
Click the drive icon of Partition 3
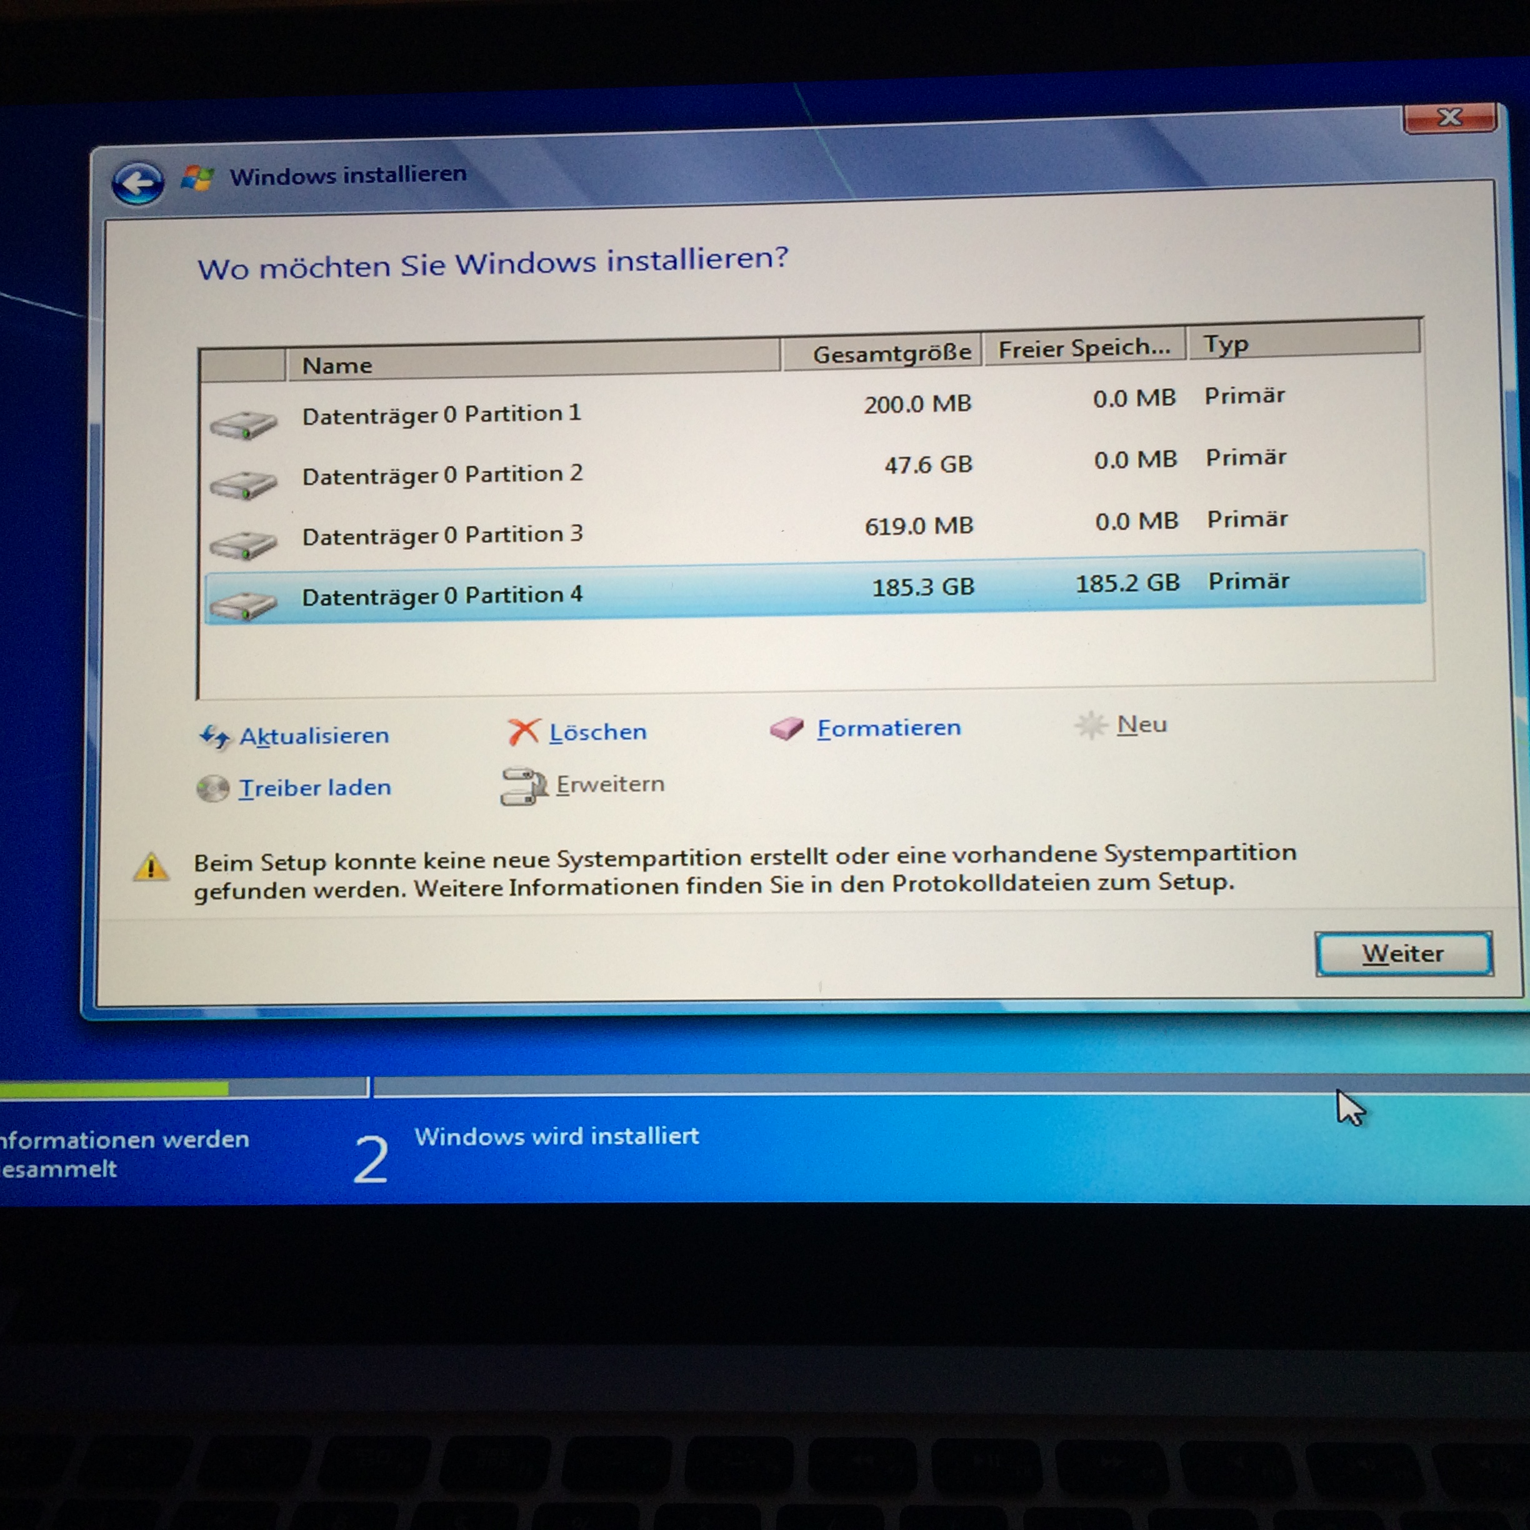pyautogui.click(x=243, y=545)
